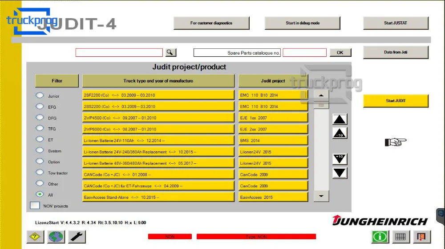Click the red Type: NON status bar

pos(256,237)
